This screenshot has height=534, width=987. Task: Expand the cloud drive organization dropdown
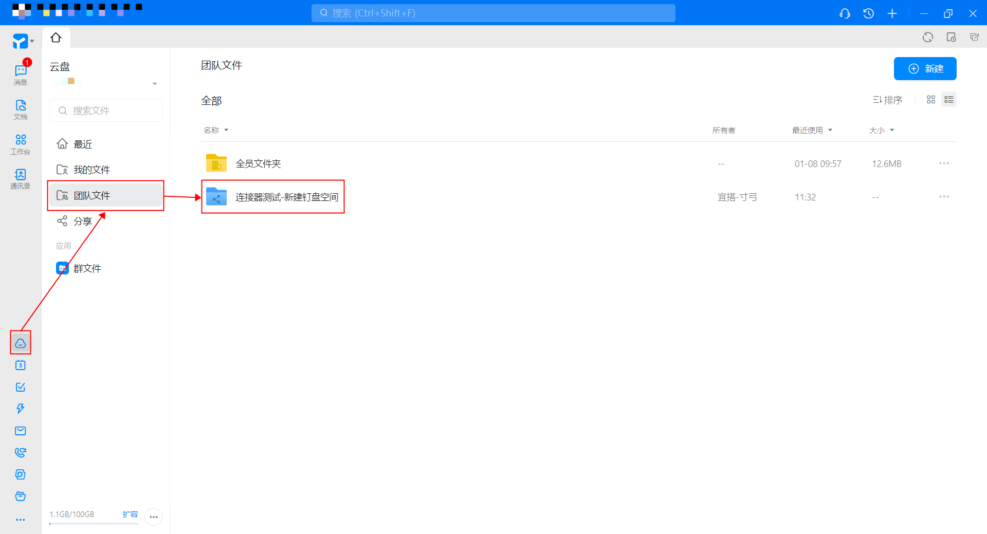[x=154, y=83]
